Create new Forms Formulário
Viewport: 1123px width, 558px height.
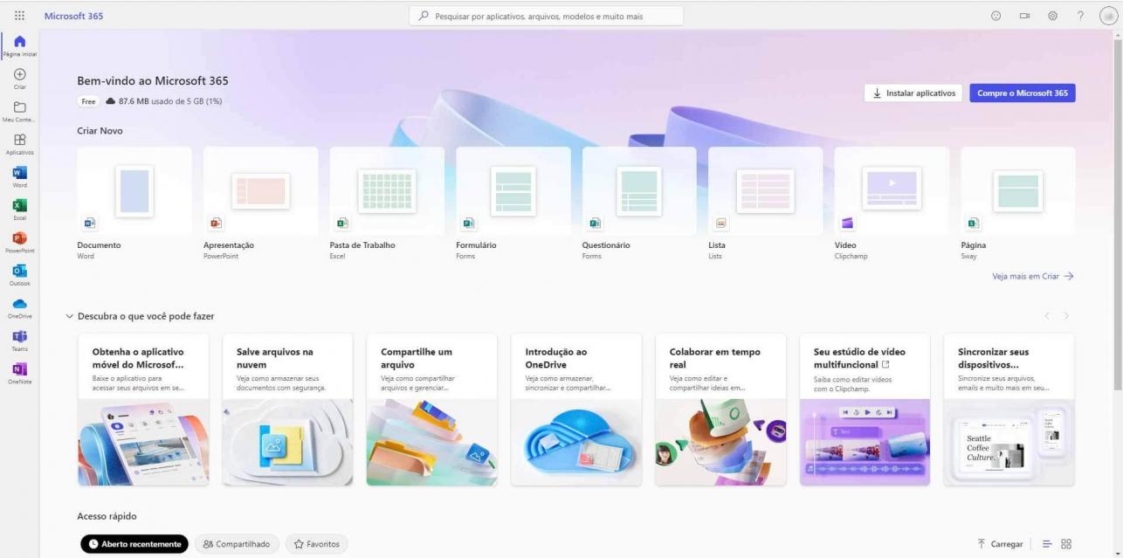[x=513, y=203]
